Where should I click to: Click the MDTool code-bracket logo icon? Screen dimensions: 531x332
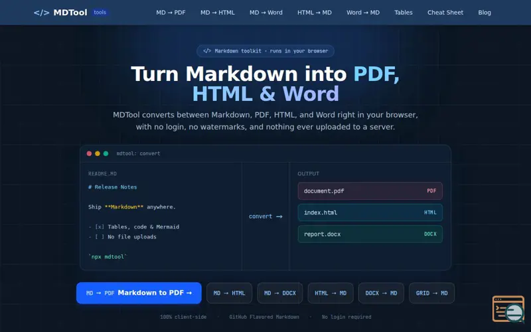(x=41, y=13)
